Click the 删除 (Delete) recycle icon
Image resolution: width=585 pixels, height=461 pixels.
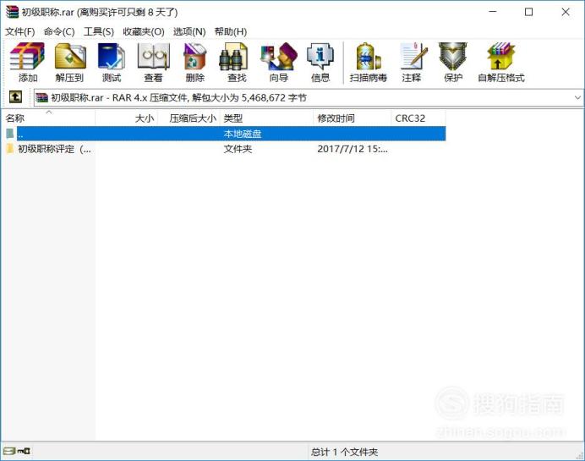(195, 63)
